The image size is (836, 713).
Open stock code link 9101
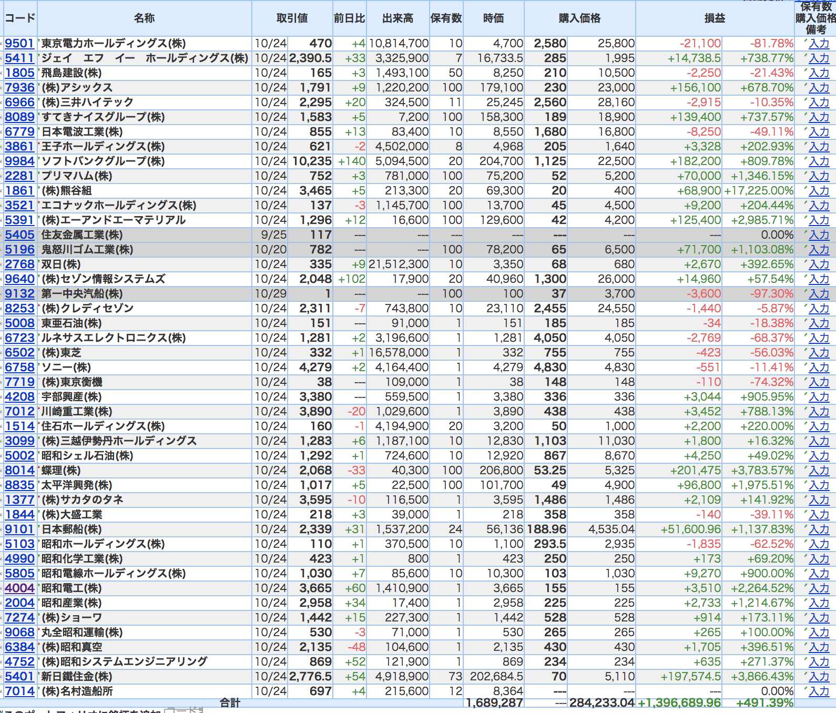click(19, 529)
